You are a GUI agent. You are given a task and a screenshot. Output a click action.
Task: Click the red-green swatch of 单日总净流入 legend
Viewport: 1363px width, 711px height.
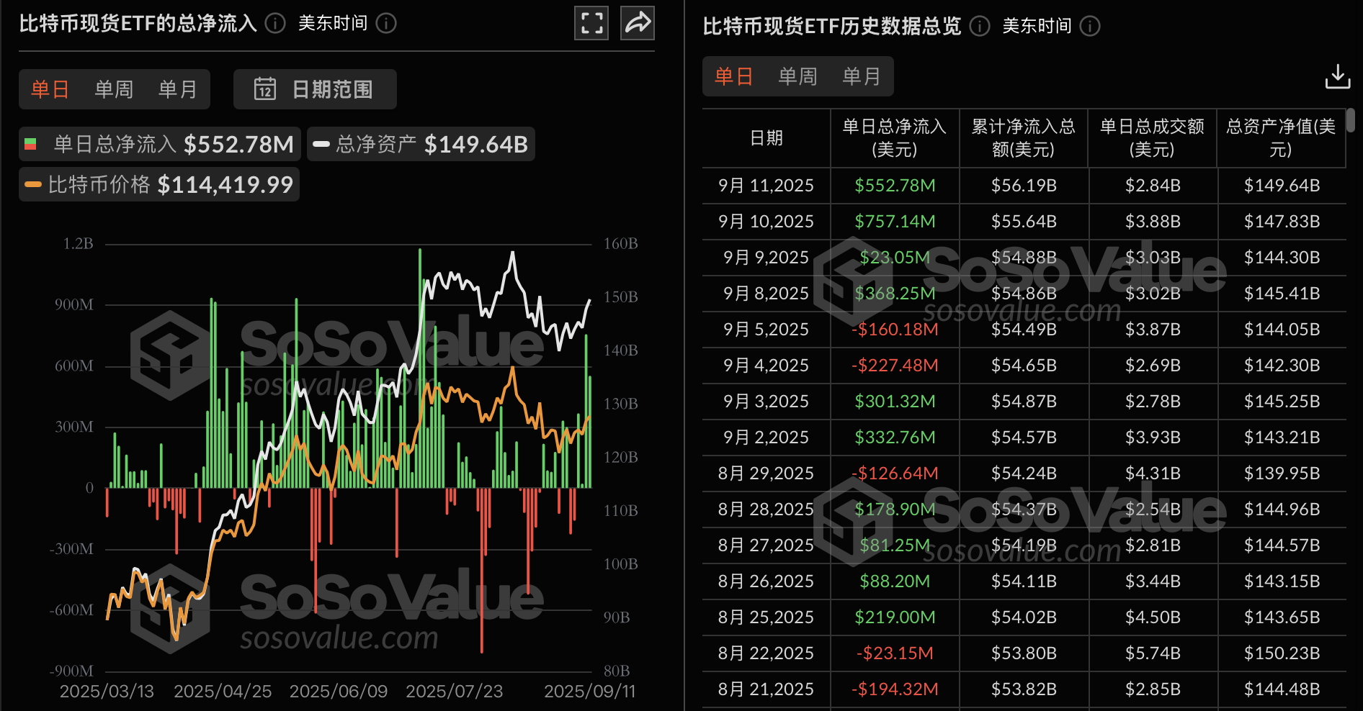[x=30, y=144]
